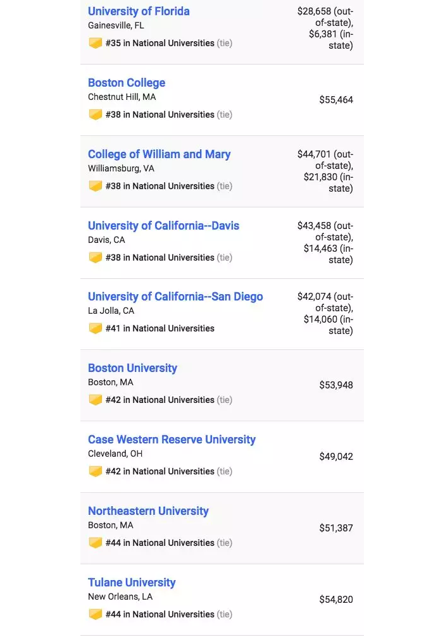This screenshot has width=431, height=637.
Task: Open the Tulane University link
Action: coord(132,583)
